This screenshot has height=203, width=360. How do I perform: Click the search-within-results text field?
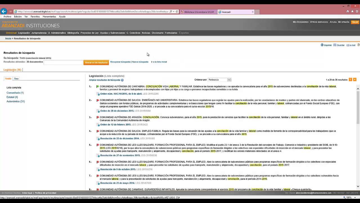click(x=63, y=62)
